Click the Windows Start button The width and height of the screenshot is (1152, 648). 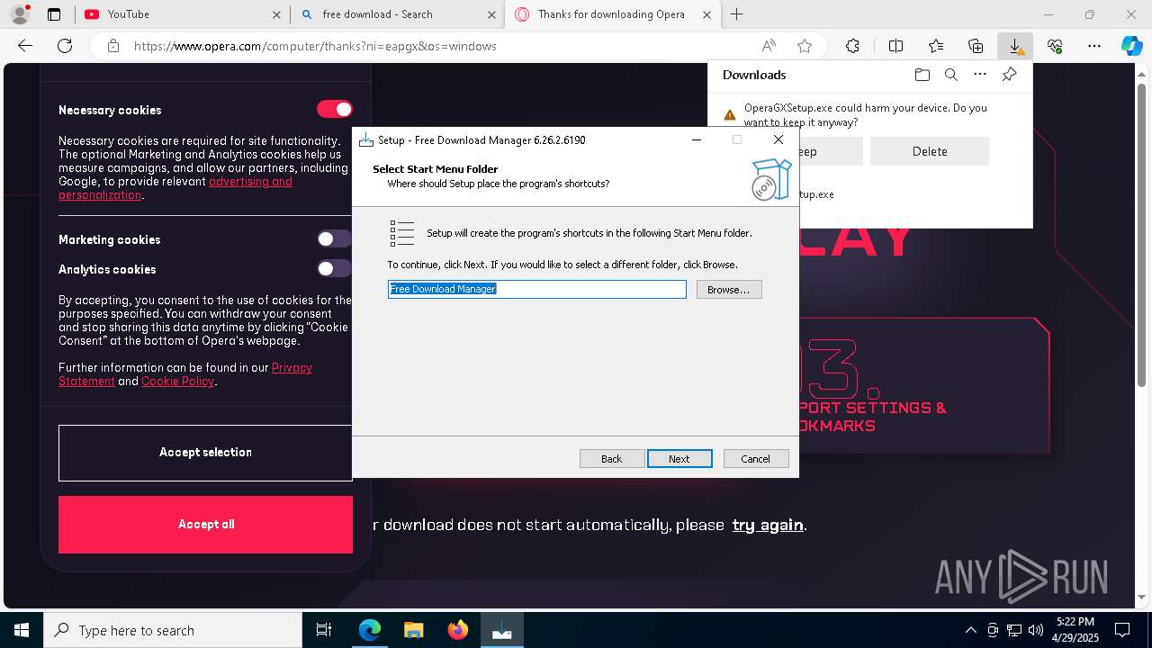22,630
